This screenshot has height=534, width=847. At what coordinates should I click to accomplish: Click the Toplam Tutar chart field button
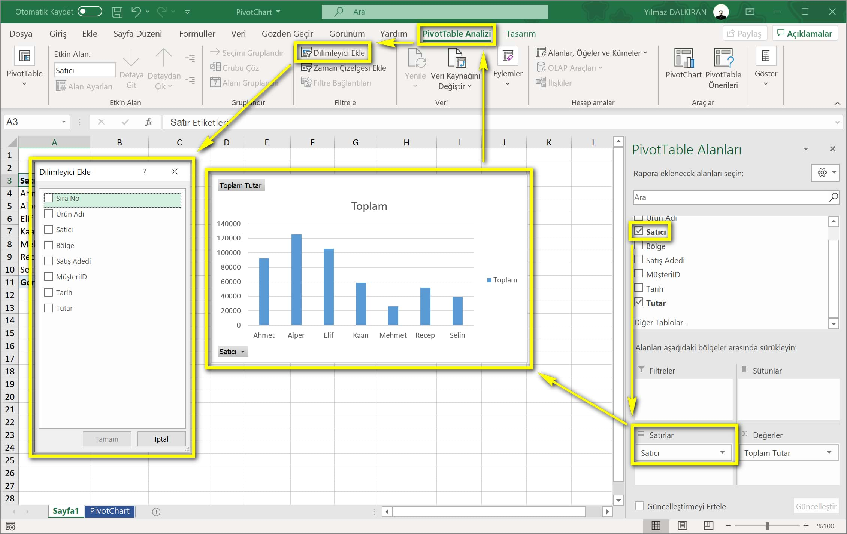[x=241, y=185]
